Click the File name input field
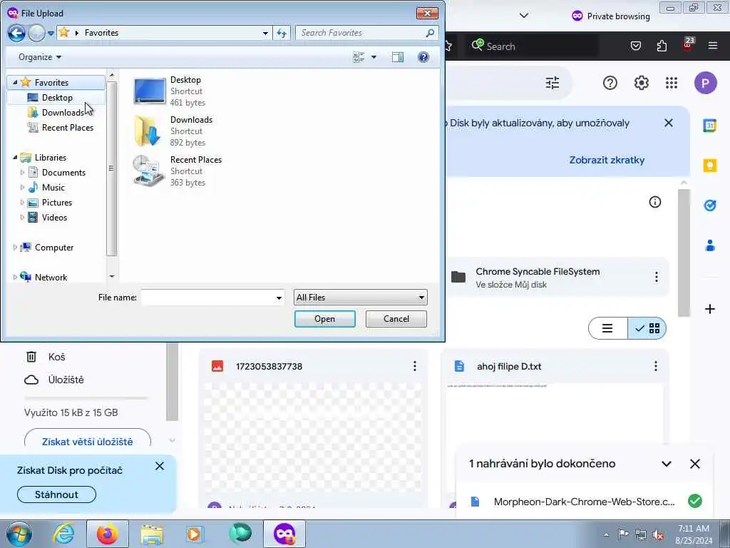Image resolution: width=730 pixels, height=548 pixels. [x=207, y=298]
